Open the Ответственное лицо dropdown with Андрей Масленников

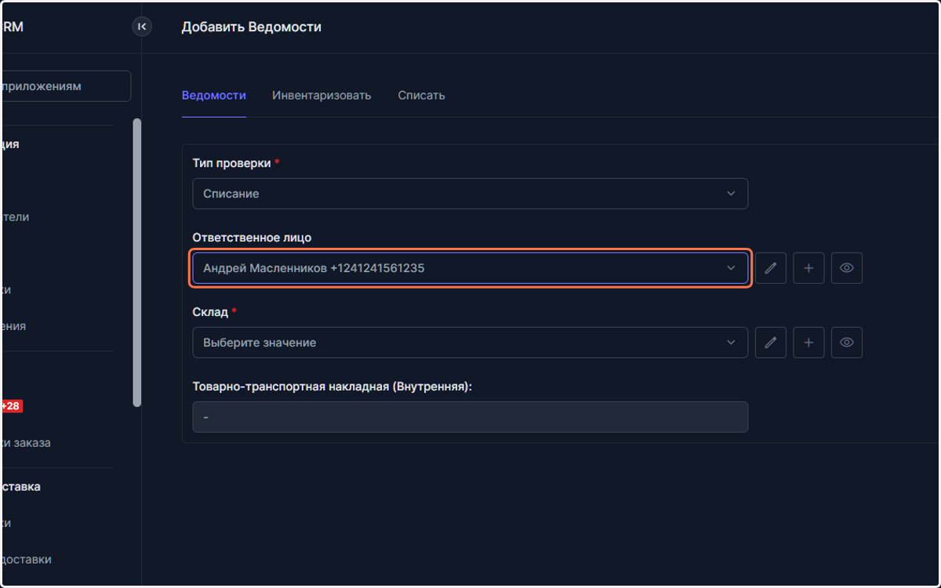click(470, 268)
